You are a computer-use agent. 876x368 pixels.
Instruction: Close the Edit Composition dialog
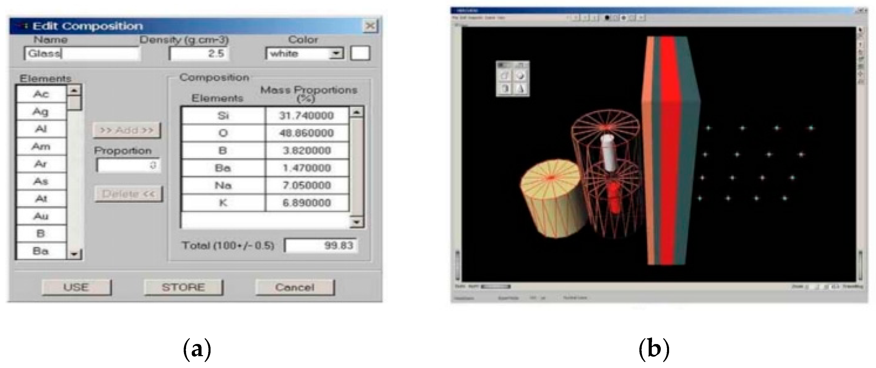[x=370, y=26]
